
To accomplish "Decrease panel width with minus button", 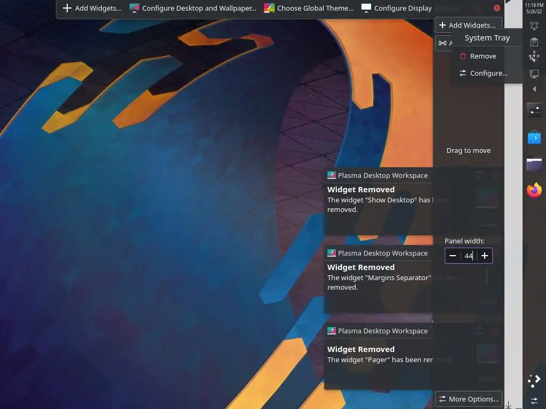I will click(x=453, y=256).
